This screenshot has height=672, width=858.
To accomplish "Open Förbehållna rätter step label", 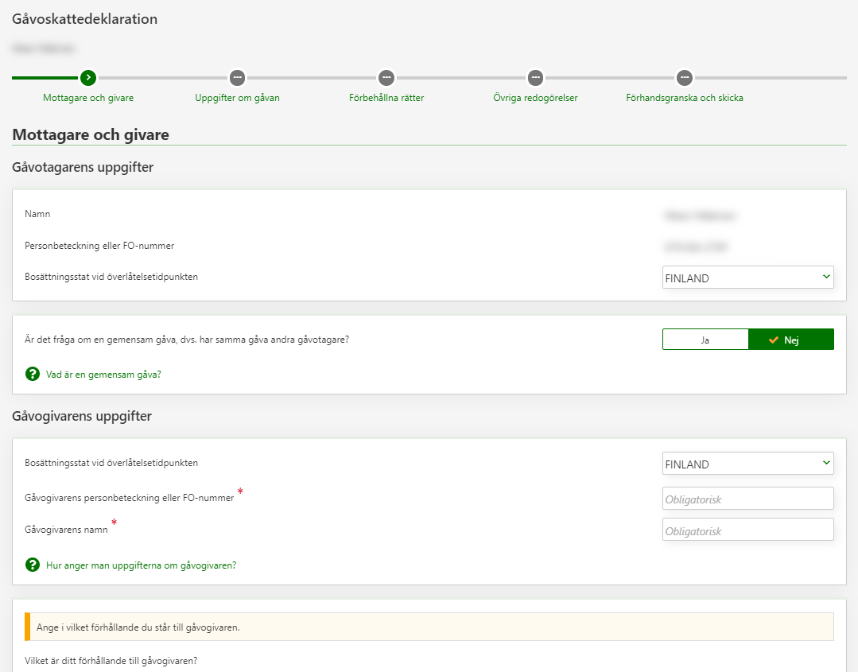I will coord(386,98).
